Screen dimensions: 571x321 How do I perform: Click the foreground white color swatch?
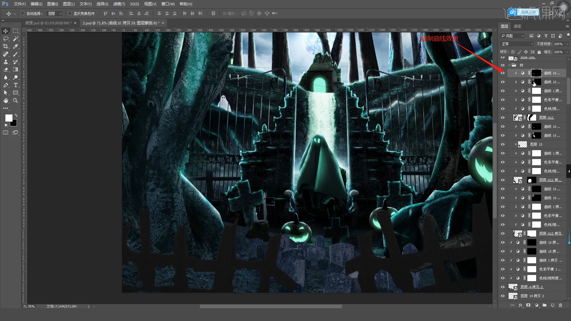coord(8,118)
